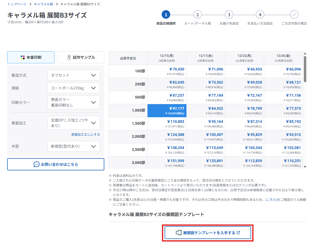Click the box icon on 試作サンプル
This screenshot has height=247, width=334.
click(69, 57)
